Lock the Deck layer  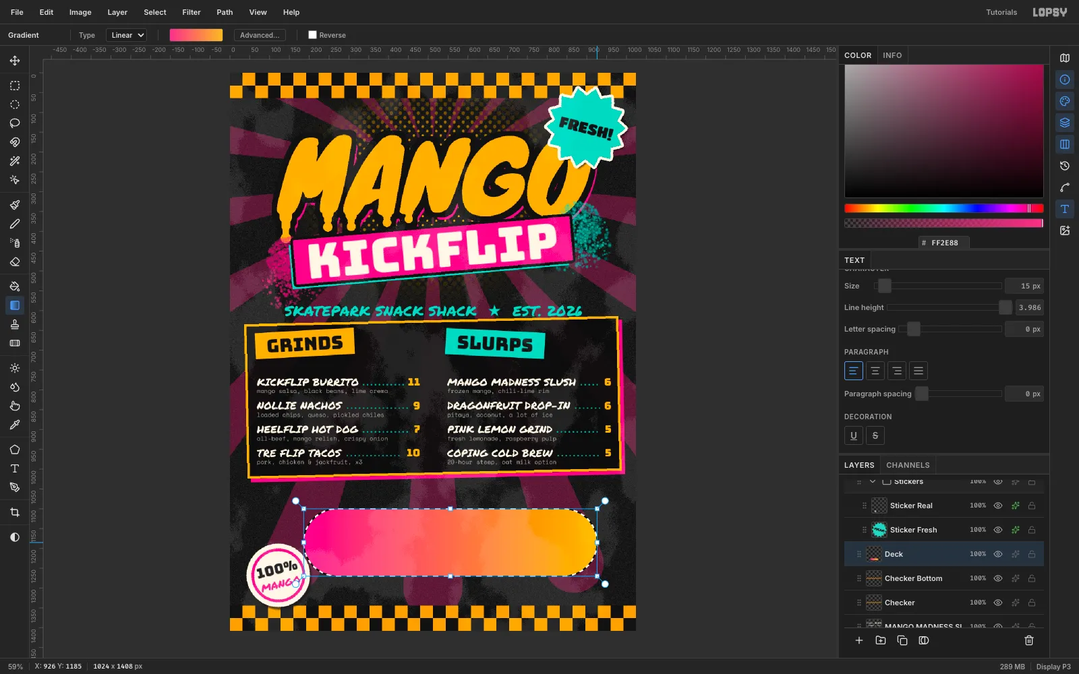(1032, 554)
